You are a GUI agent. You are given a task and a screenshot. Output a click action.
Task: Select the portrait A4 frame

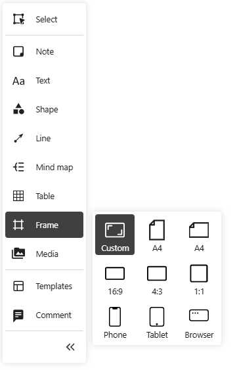pyautogui.click(x=157, y=235)
